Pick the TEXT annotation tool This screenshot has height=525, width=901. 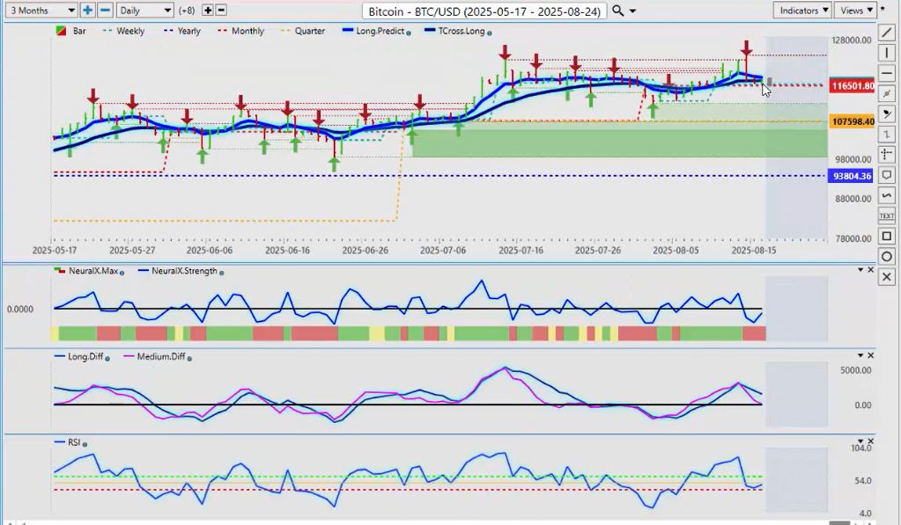(887, 215)
